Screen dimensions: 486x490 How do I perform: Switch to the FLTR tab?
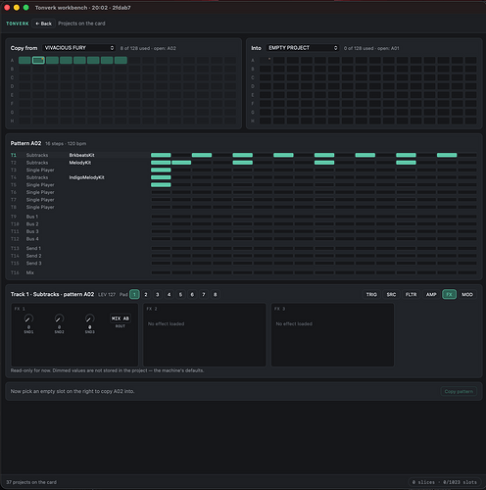[411, 294]
